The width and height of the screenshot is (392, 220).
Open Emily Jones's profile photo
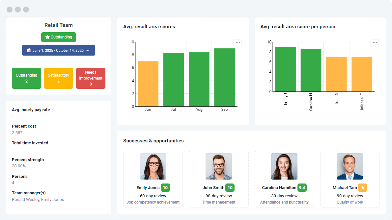153,166
